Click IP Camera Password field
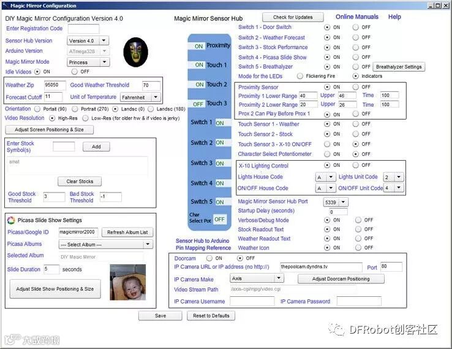Image resolution: width=452 pixels, height=349 pixels. [x=359, y=301]
